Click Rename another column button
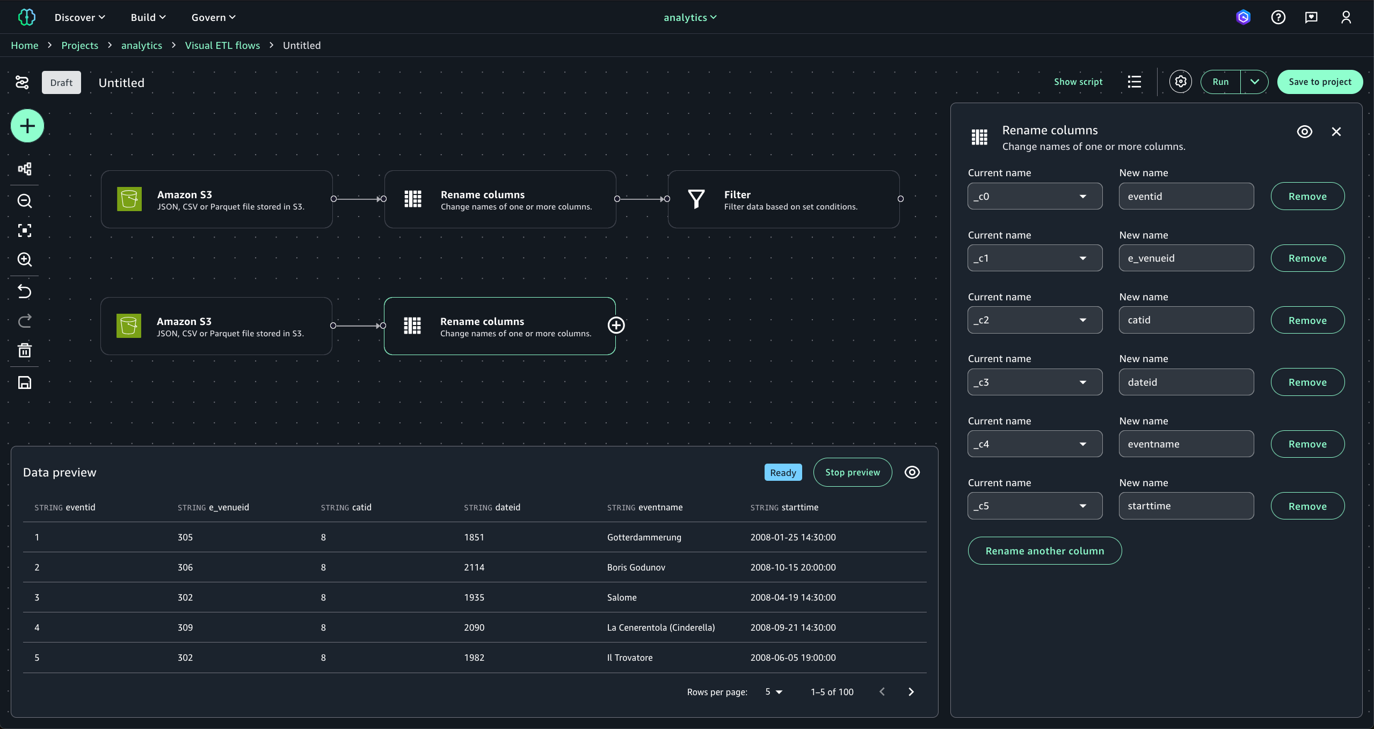 [1044, 551]
